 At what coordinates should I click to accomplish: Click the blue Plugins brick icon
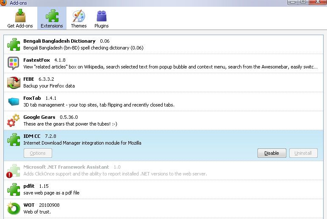click(102, 16)
